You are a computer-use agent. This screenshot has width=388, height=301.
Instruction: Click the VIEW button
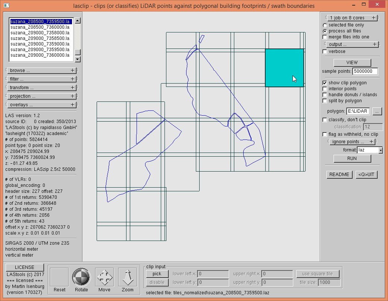352,63
